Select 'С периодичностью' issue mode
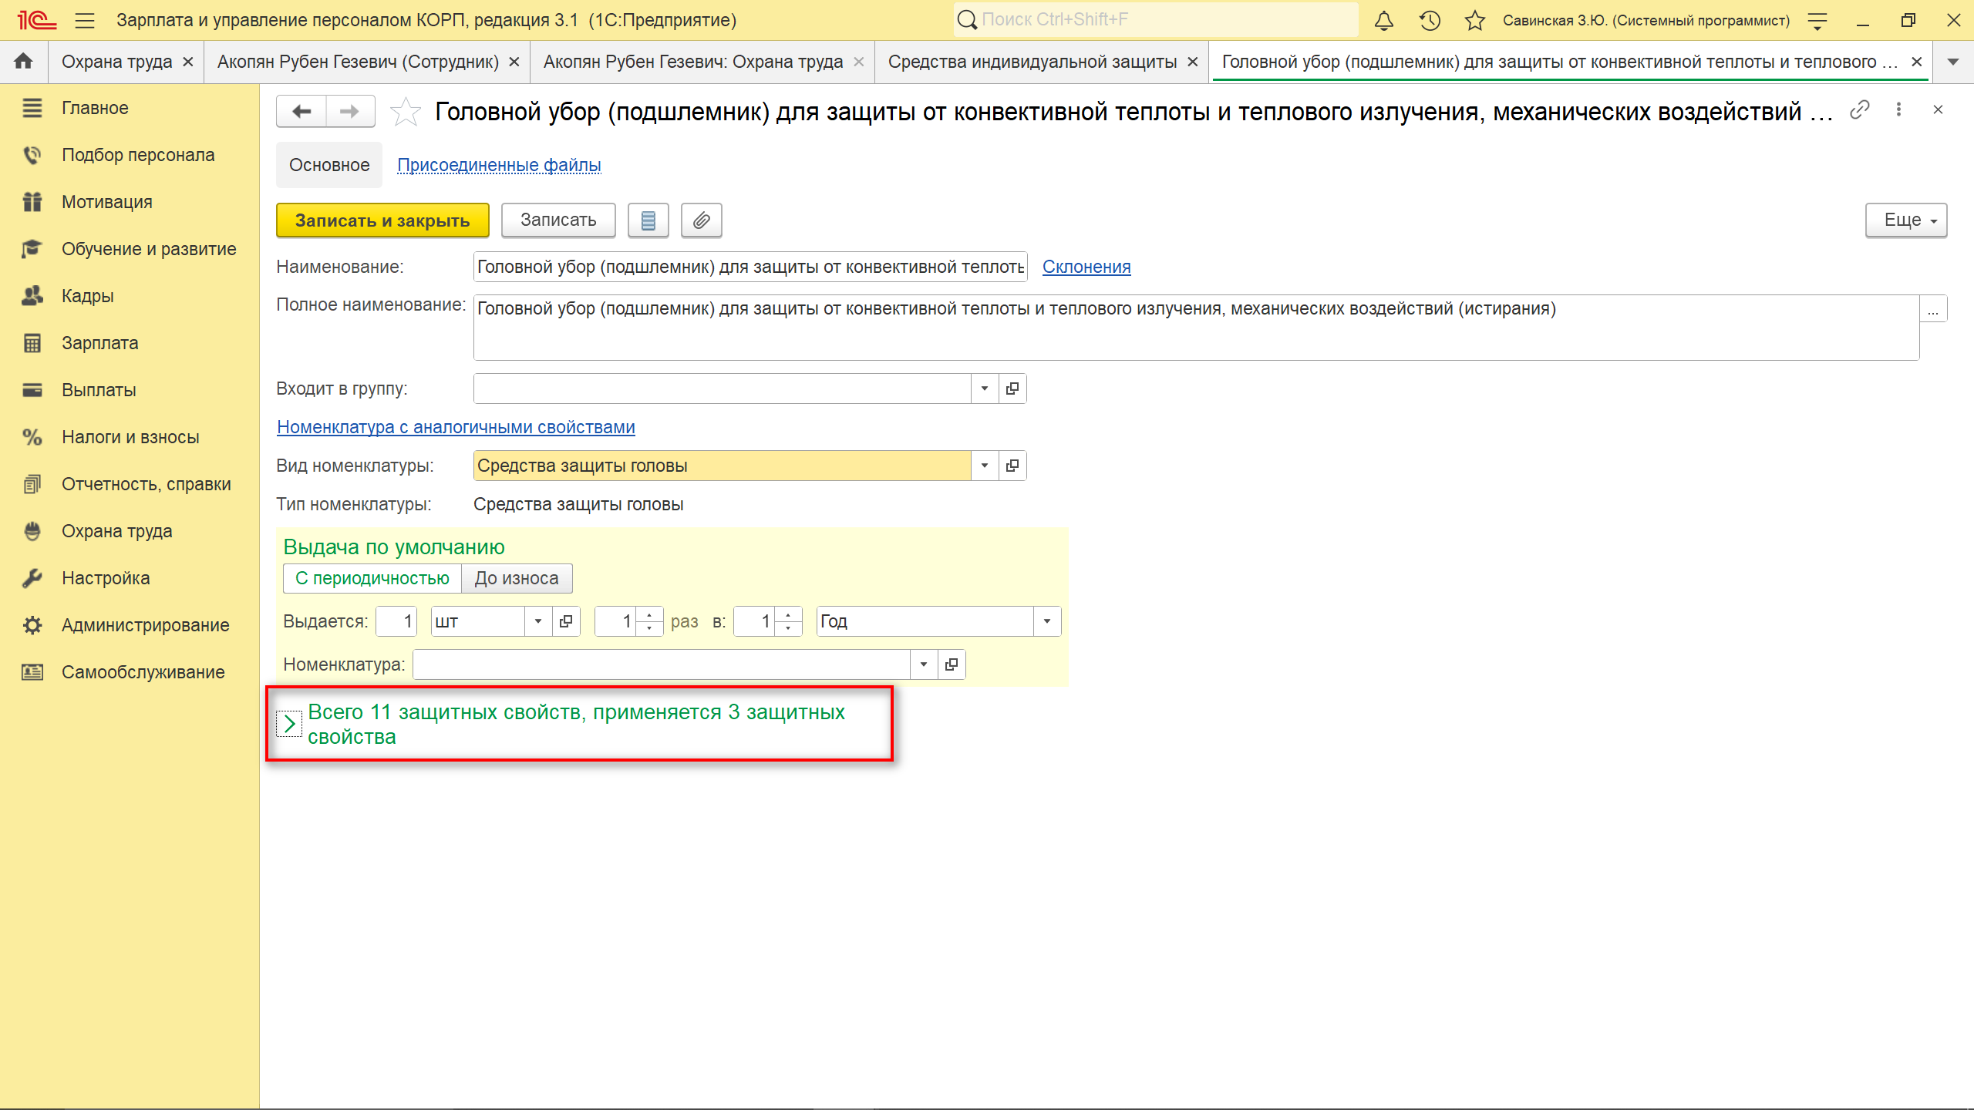 point(372,578)
